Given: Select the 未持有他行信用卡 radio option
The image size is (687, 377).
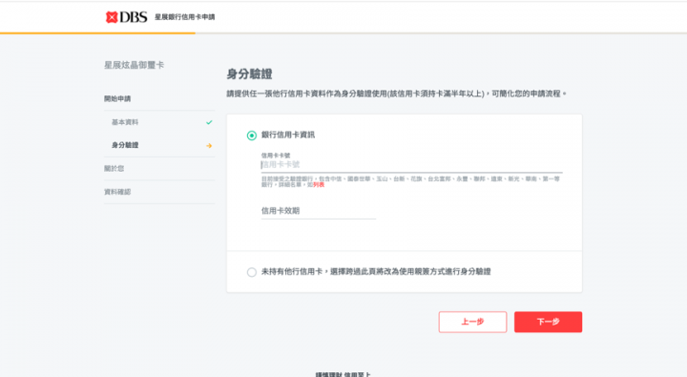Looking at the screenshot, I should [252, 272].
